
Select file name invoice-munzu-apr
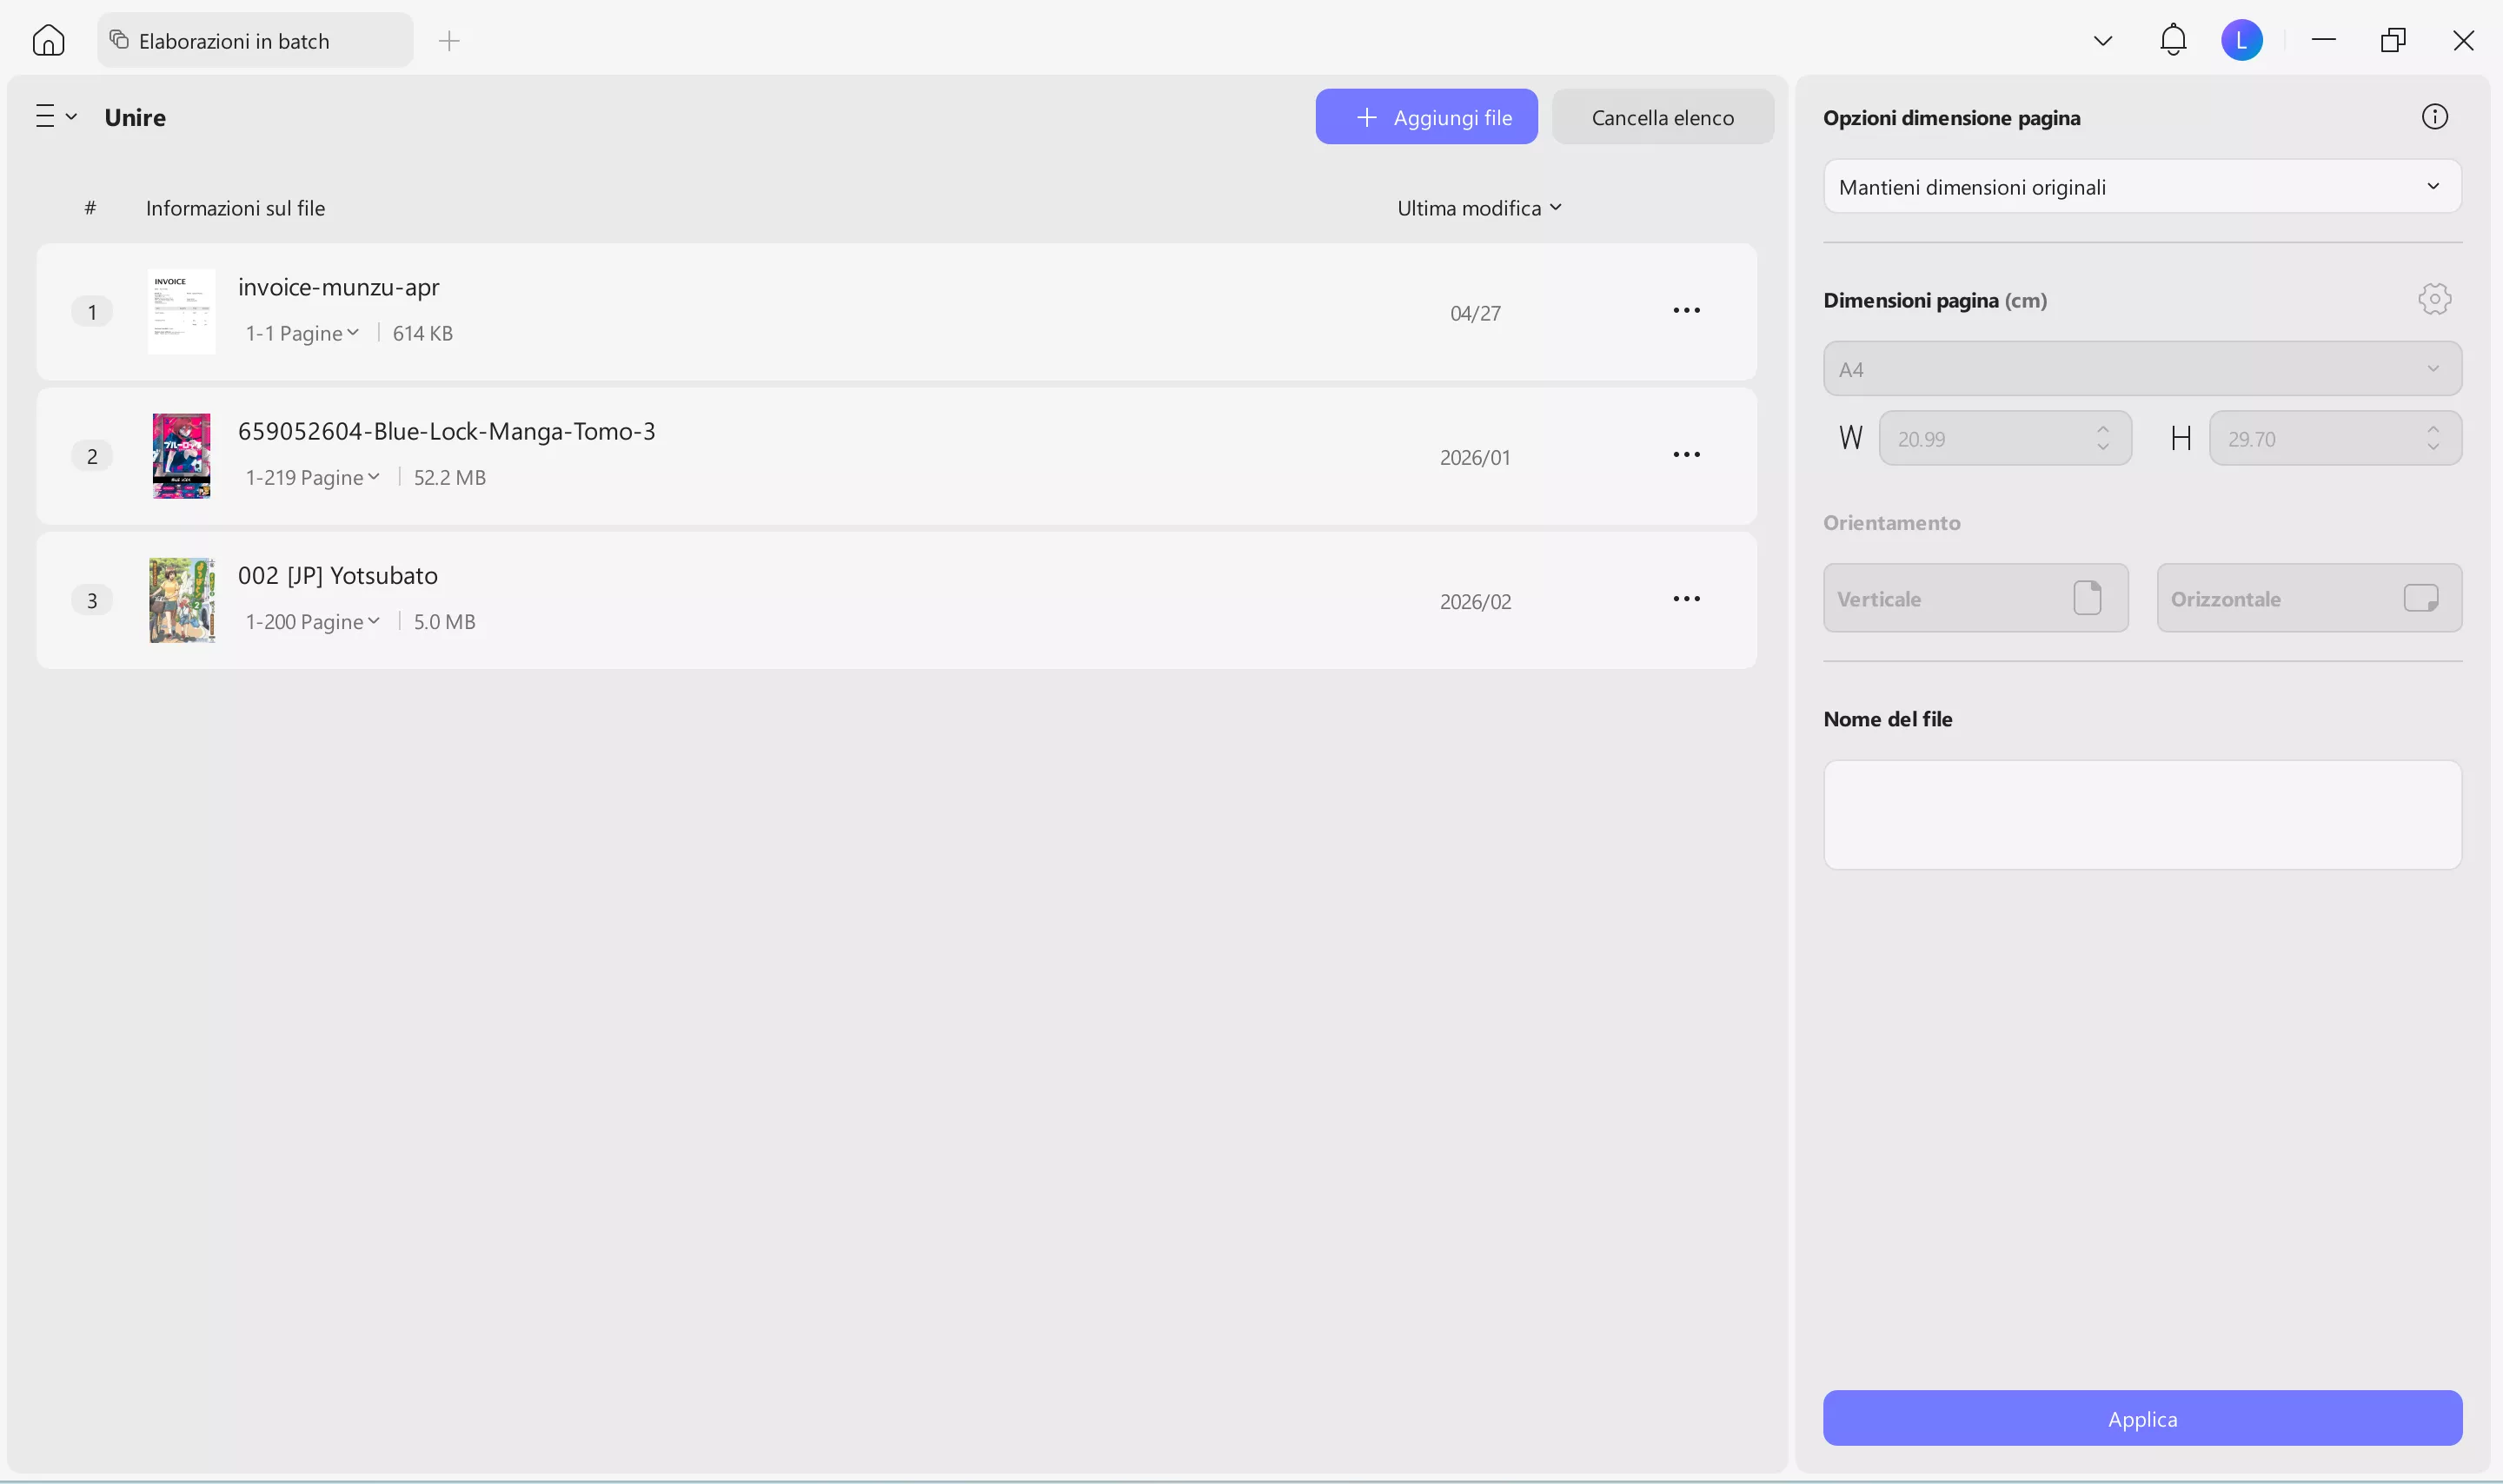pyautogui.click(x=338, y=287)
